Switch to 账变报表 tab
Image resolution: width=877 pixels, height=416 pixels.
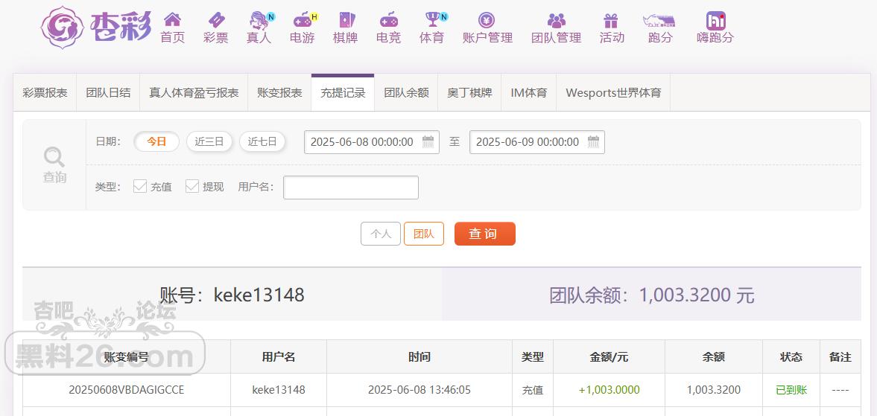click(x=279, y=93)
